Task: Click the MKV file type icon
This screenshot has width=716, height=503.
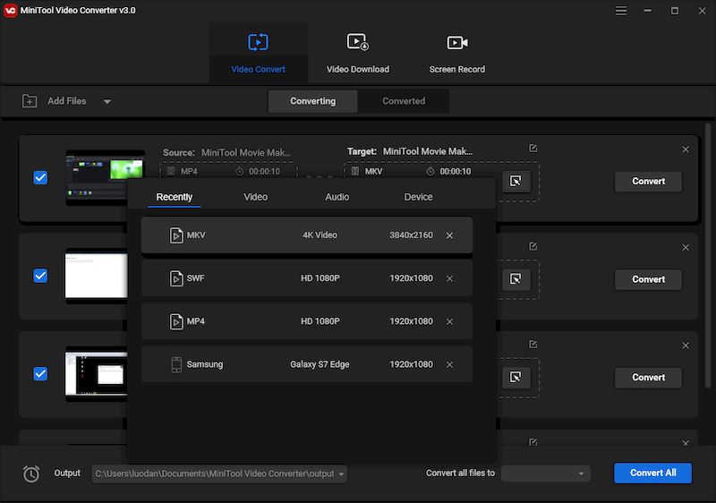Action: click(x=176, y=235)
